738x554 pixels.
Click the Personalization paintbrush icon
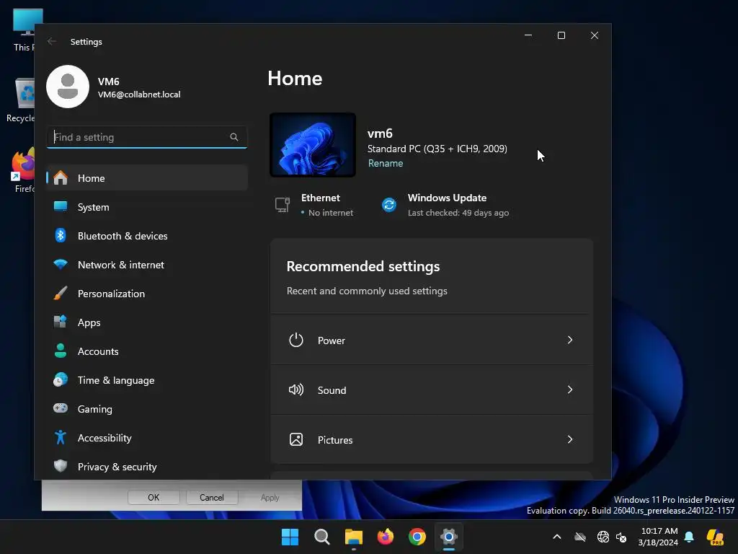click(x=61, y=293)
